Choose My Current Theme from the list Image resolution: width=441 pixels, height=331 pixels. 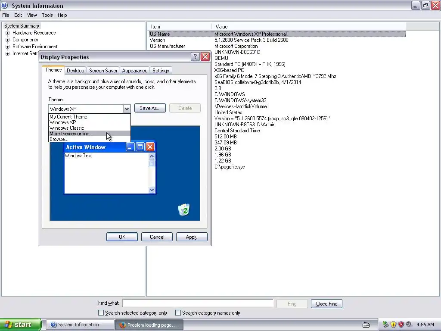(x=90, y=116)
